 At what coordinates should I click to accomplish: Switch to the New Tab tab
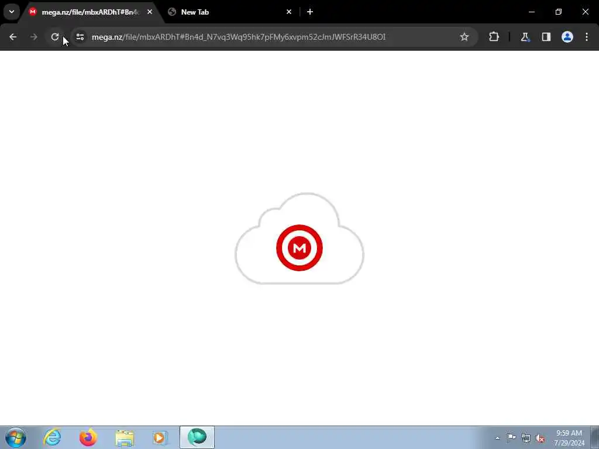230,12
